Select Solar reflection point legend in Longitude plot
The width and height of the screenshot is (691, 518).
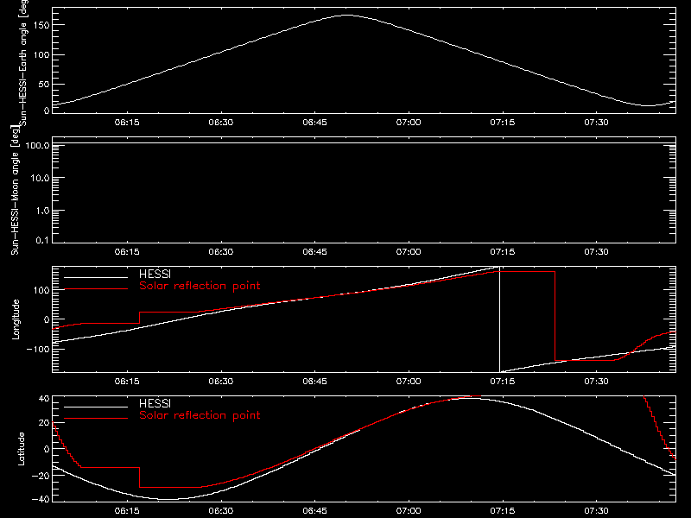tap(200, 286)
